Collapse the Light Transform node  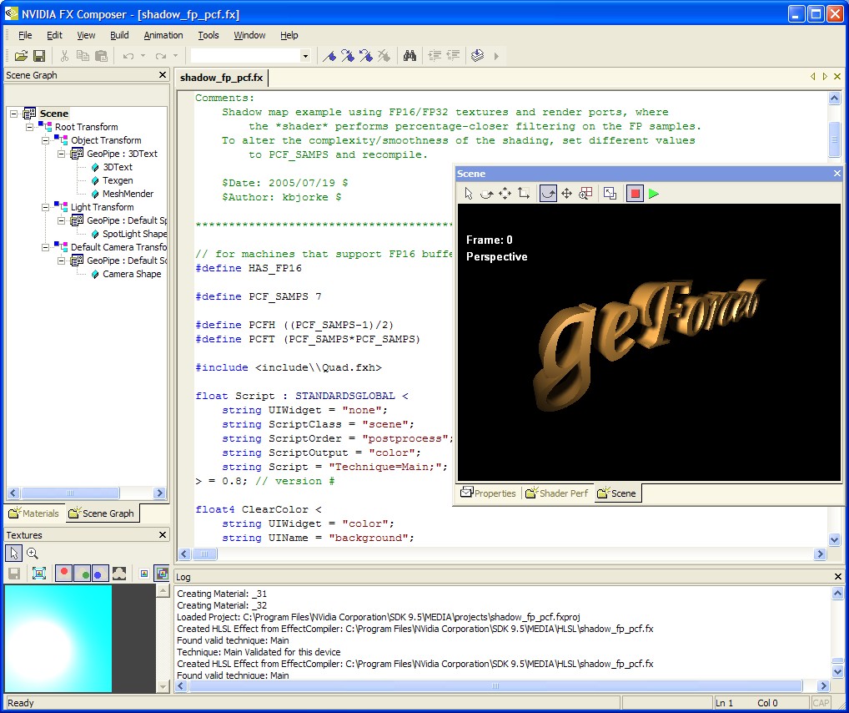pyautogui.click(x=46, y=207)
